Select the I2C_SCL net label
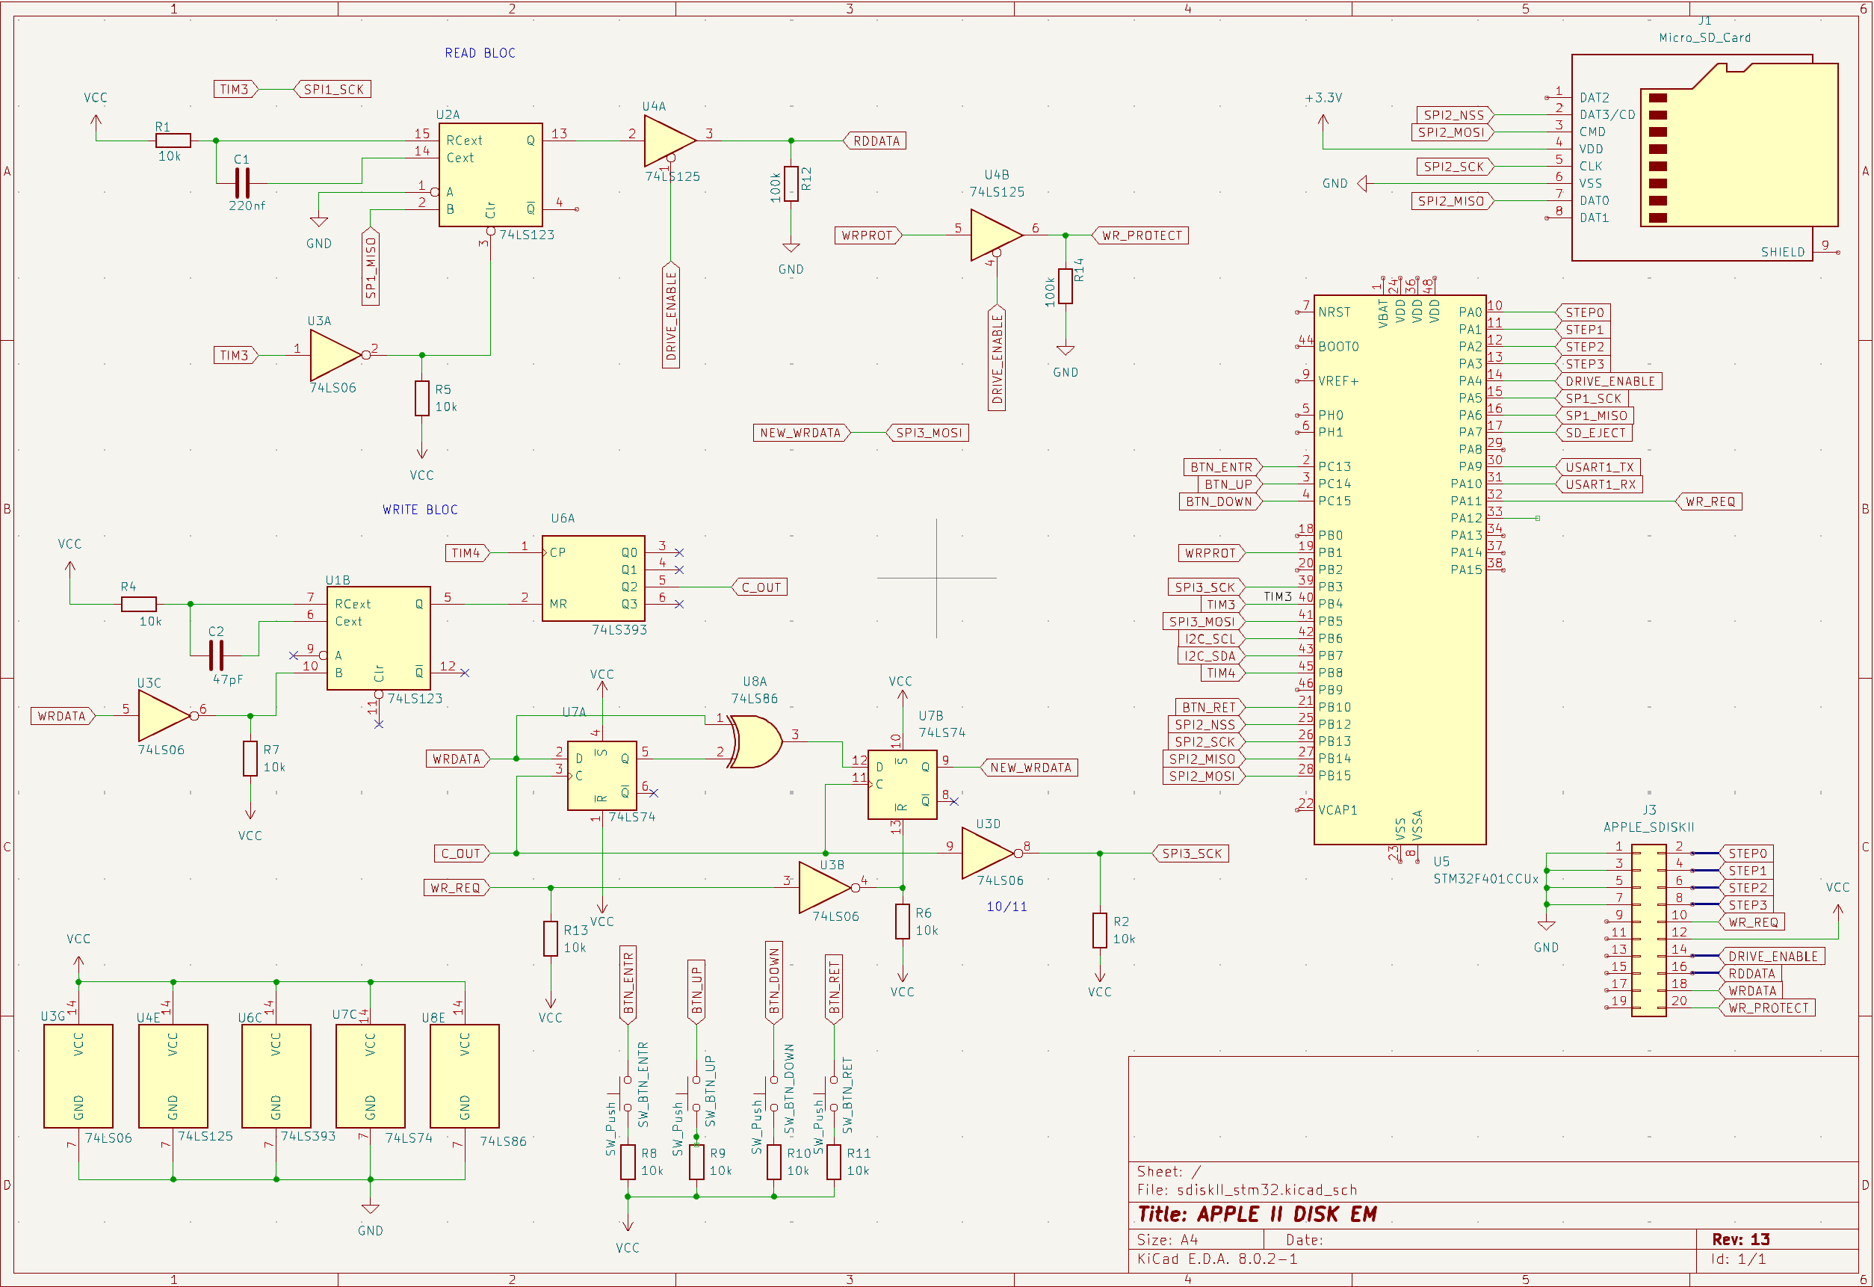Viewport: 1874px width, 1287px height. pyautogui.click(x=1211, y=639)
